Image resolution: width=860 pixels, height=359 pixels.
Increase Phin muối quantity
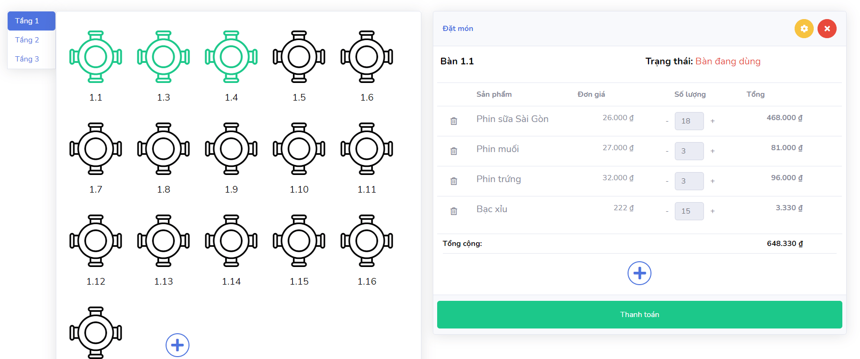(x=713, y=151)
